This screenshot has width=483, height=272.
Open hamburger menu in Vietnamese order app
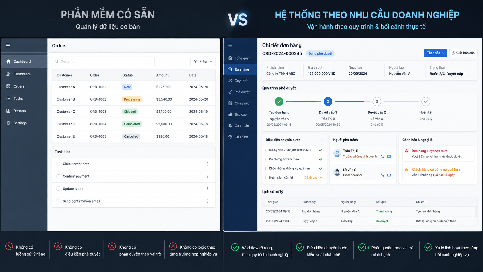(230, 45)
